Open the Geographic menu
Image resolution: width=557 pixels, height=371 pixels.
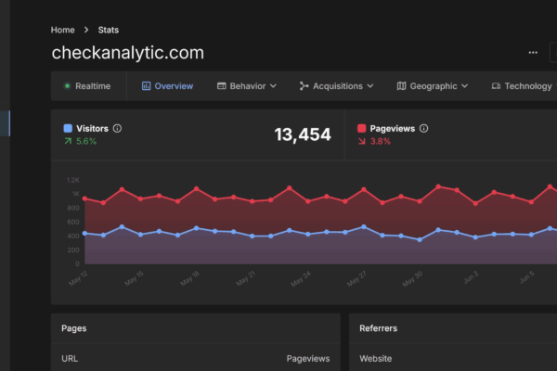click(433, 86)
